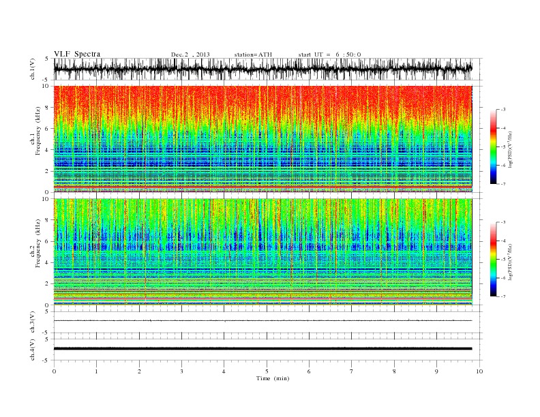Click time axis tick label "3"

181,371
